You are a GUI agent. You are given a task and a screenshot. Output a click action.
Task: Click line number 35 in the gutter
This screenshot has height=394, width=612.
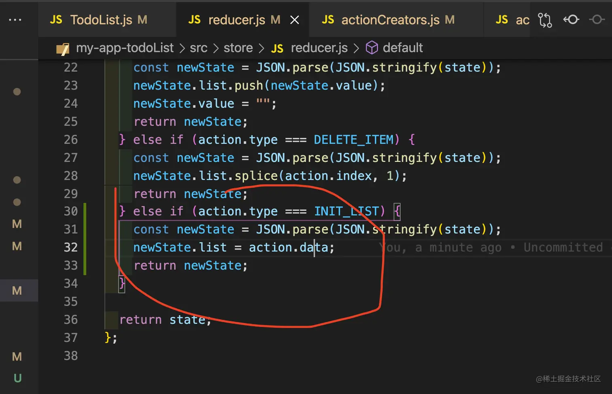tap(71, 301)
